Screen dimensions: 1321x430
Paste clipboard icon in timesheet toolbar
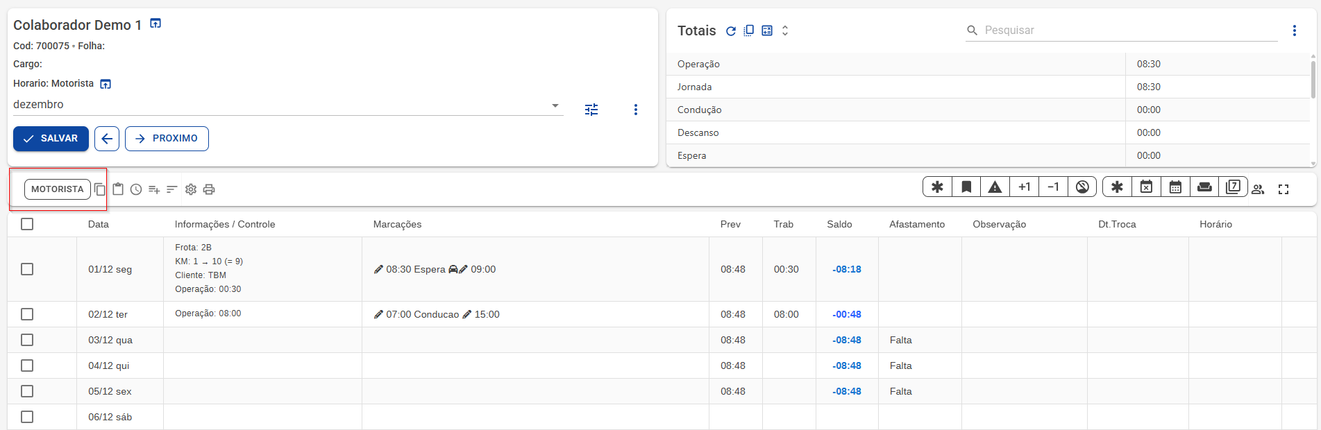point(118,189)
